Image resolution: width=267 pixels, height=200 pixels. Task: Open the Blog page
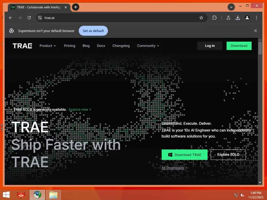pos(86,46)
